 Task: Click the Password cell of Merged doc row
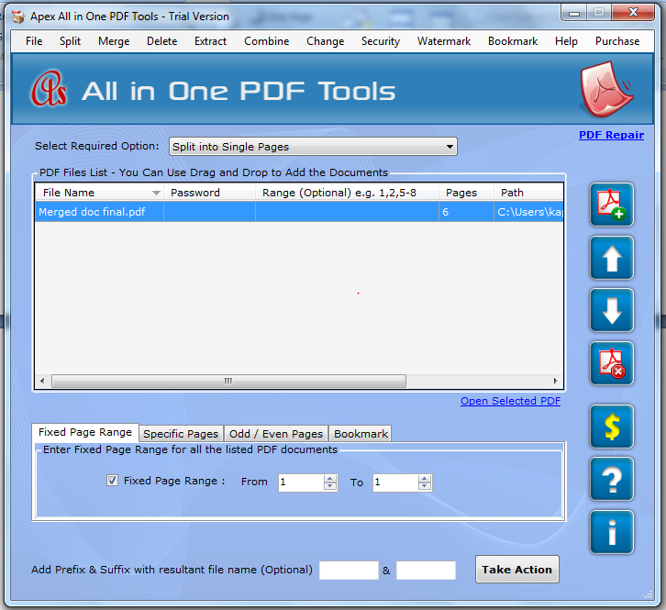[209, 212]
